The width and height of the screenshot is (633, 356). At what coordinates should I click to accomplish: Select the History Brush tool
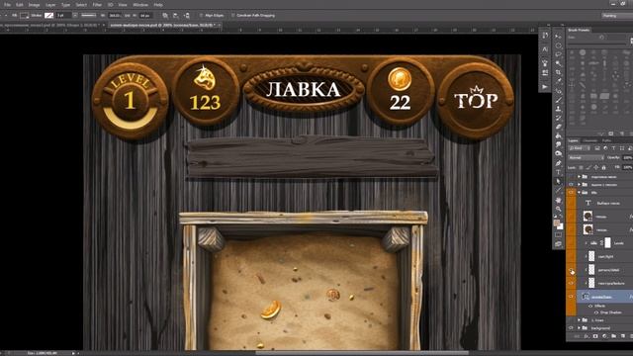(559, 118)
